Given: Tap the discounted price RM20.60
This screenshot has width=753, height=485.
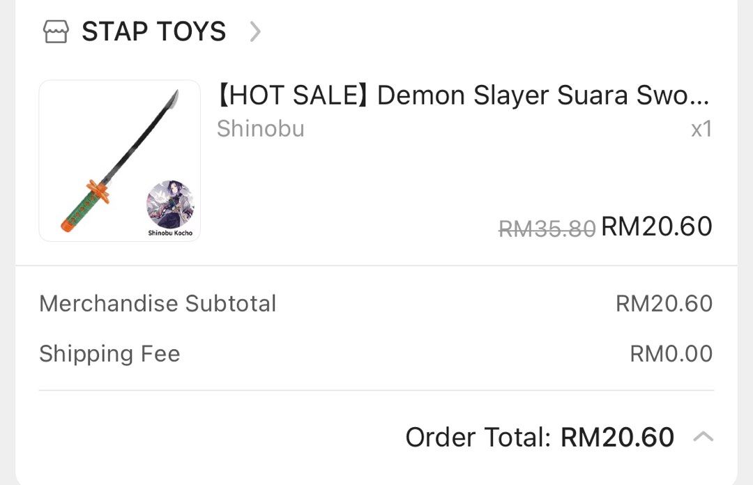Looking at the screenshot, I should [x=656, y=226].
